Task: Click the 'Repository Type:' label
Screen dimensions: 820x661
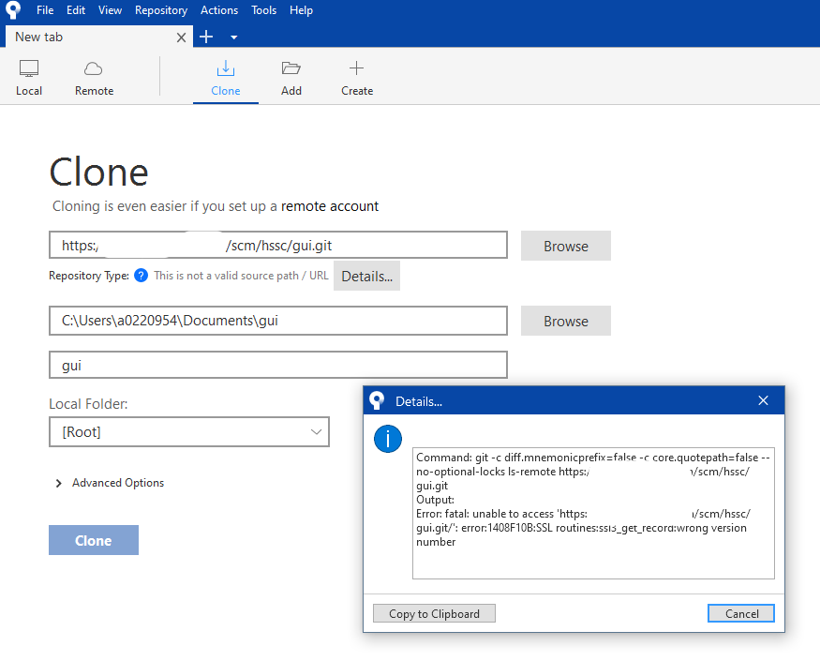Action: pos(89,276)
